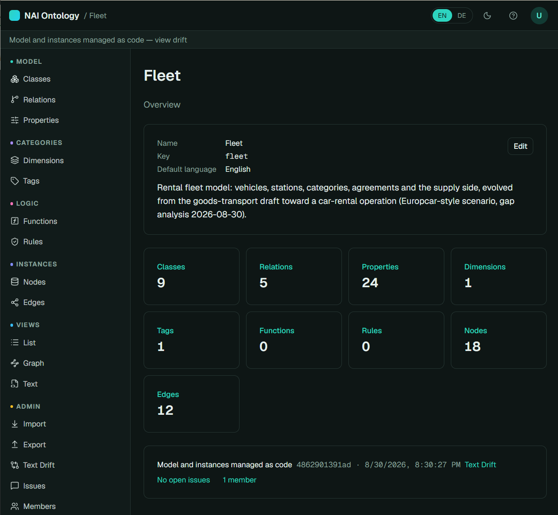Screen dimensions: 558x515
Task: Click the INSTANCES section heading
Action: (x=36, y=264)
